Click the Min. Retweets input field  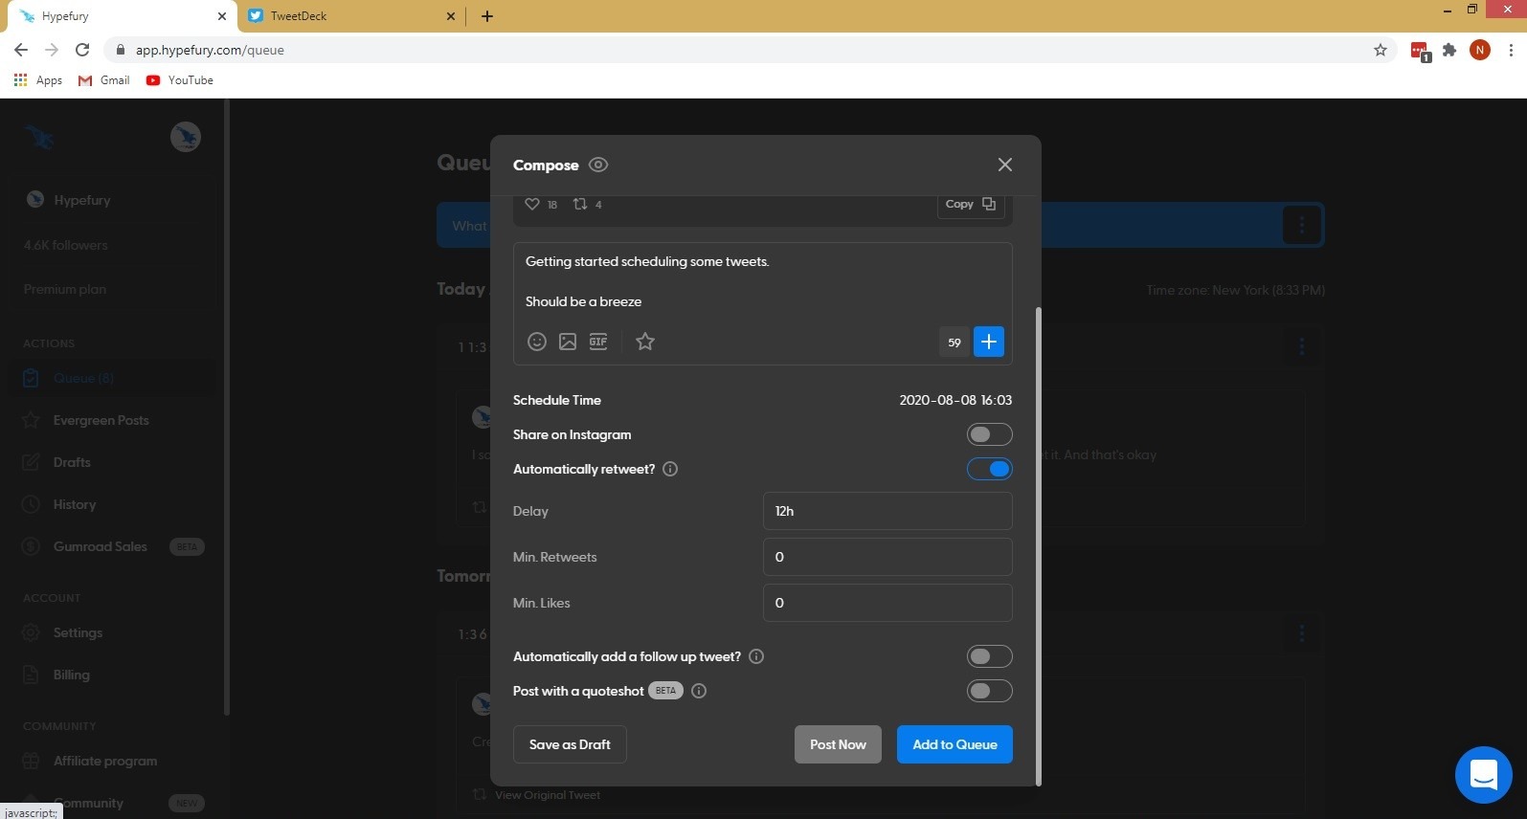(887, 557)
